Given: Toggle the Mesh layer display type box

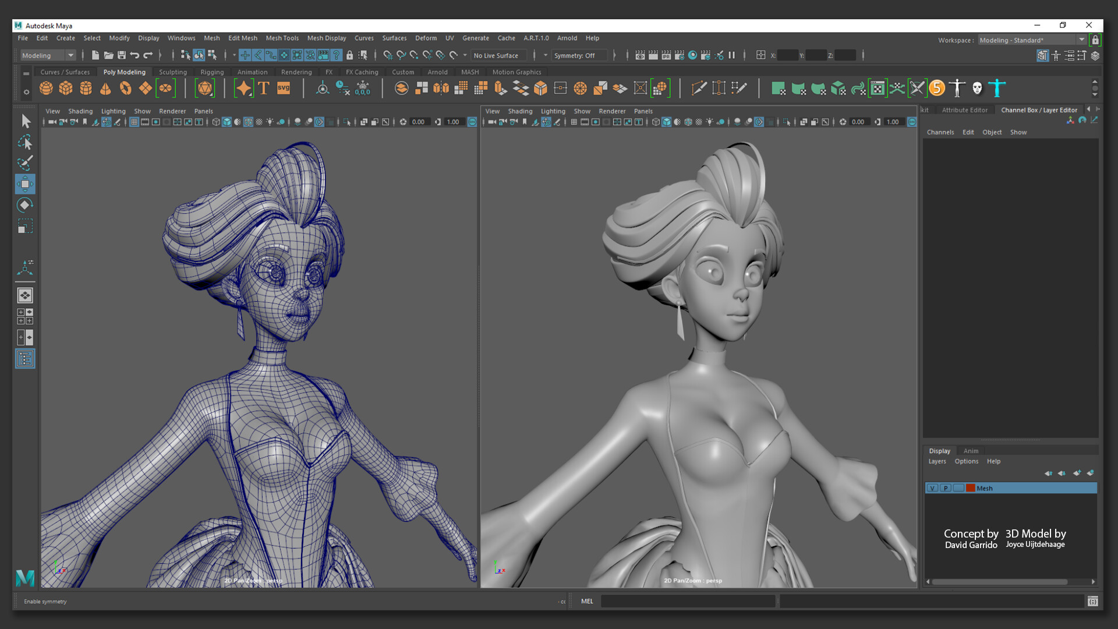Looking at the screenshot, I should (x=958, y=488).
